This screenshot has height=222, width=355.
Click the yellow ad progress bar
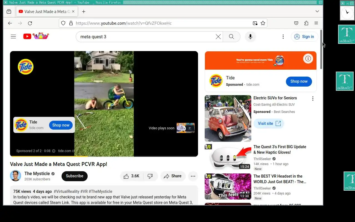point(49,156)
